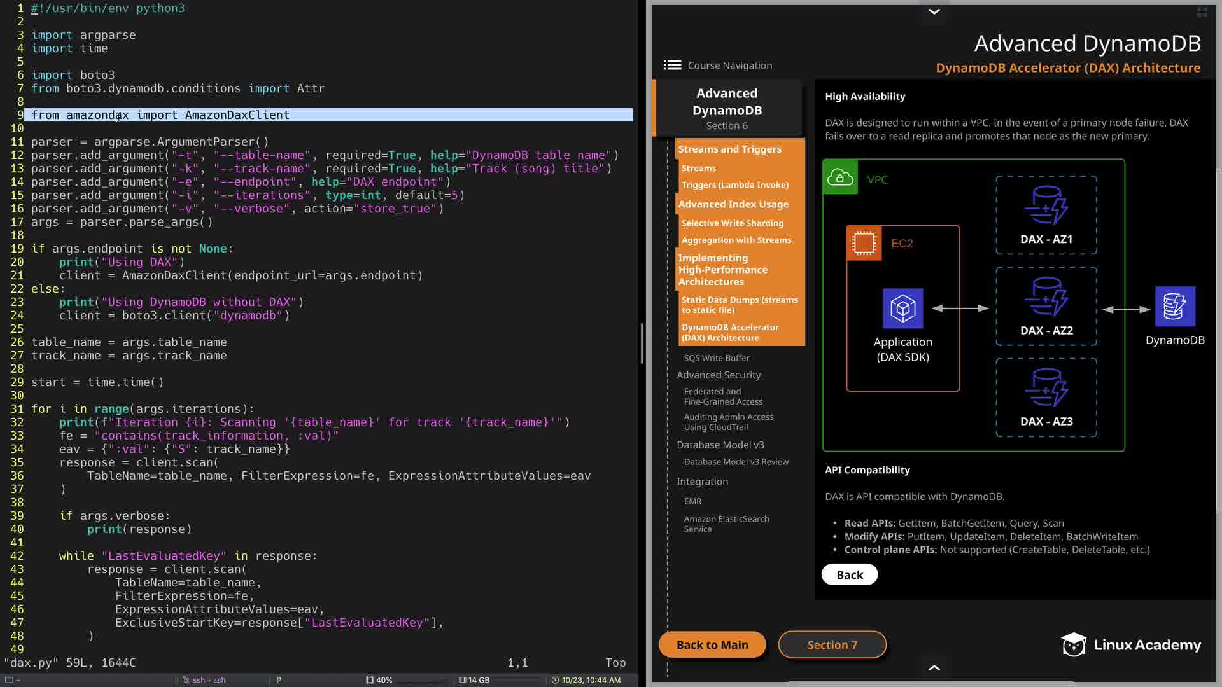Click the EC2 chip icon

pos(864,243)
